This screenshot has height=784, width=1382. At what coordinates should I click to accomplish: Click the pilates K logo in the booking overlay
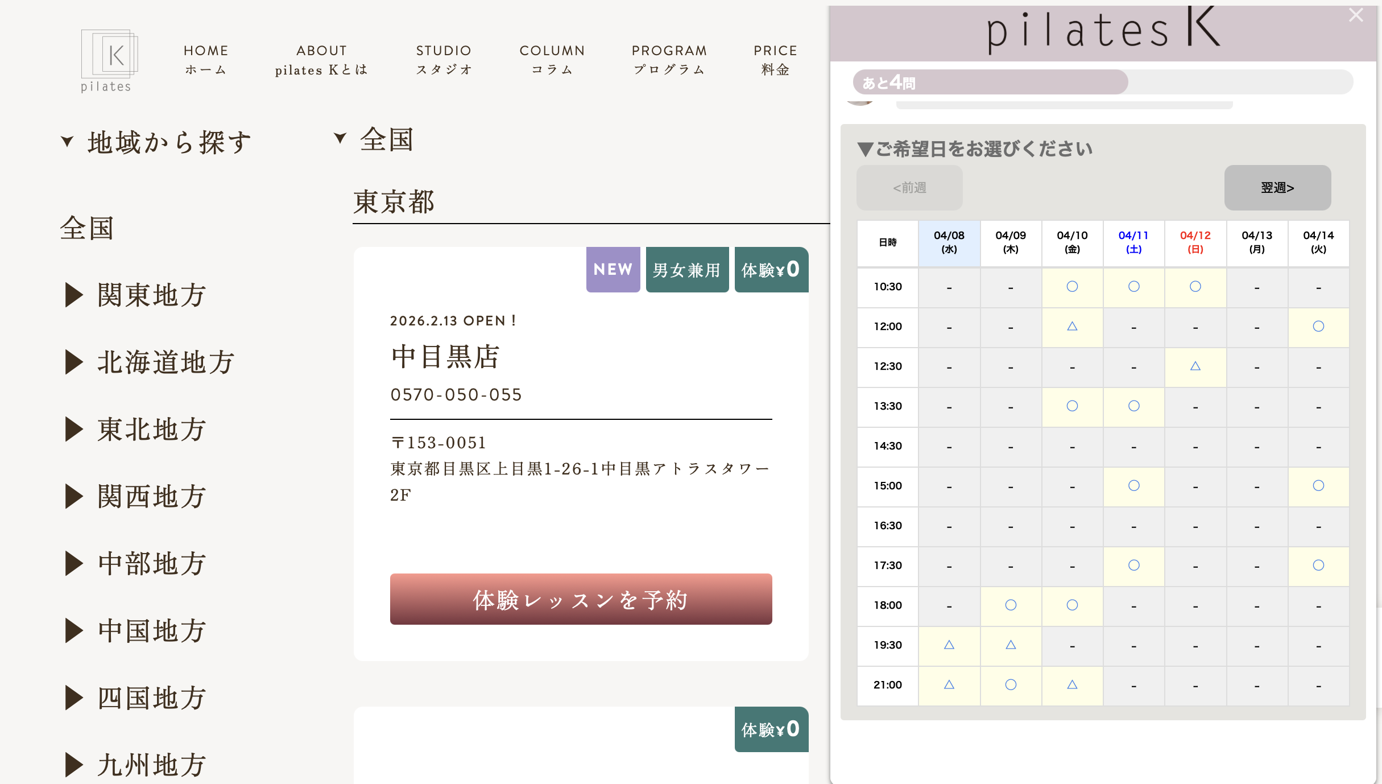[1102, 32]
